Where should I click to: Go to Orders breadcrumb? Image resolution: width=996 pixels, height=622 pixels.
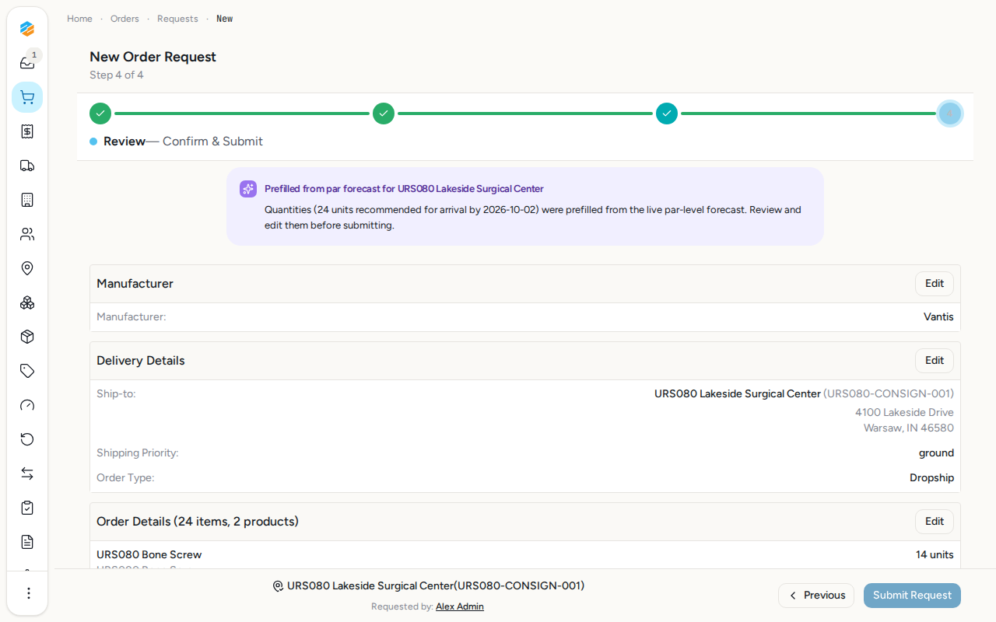124,19
